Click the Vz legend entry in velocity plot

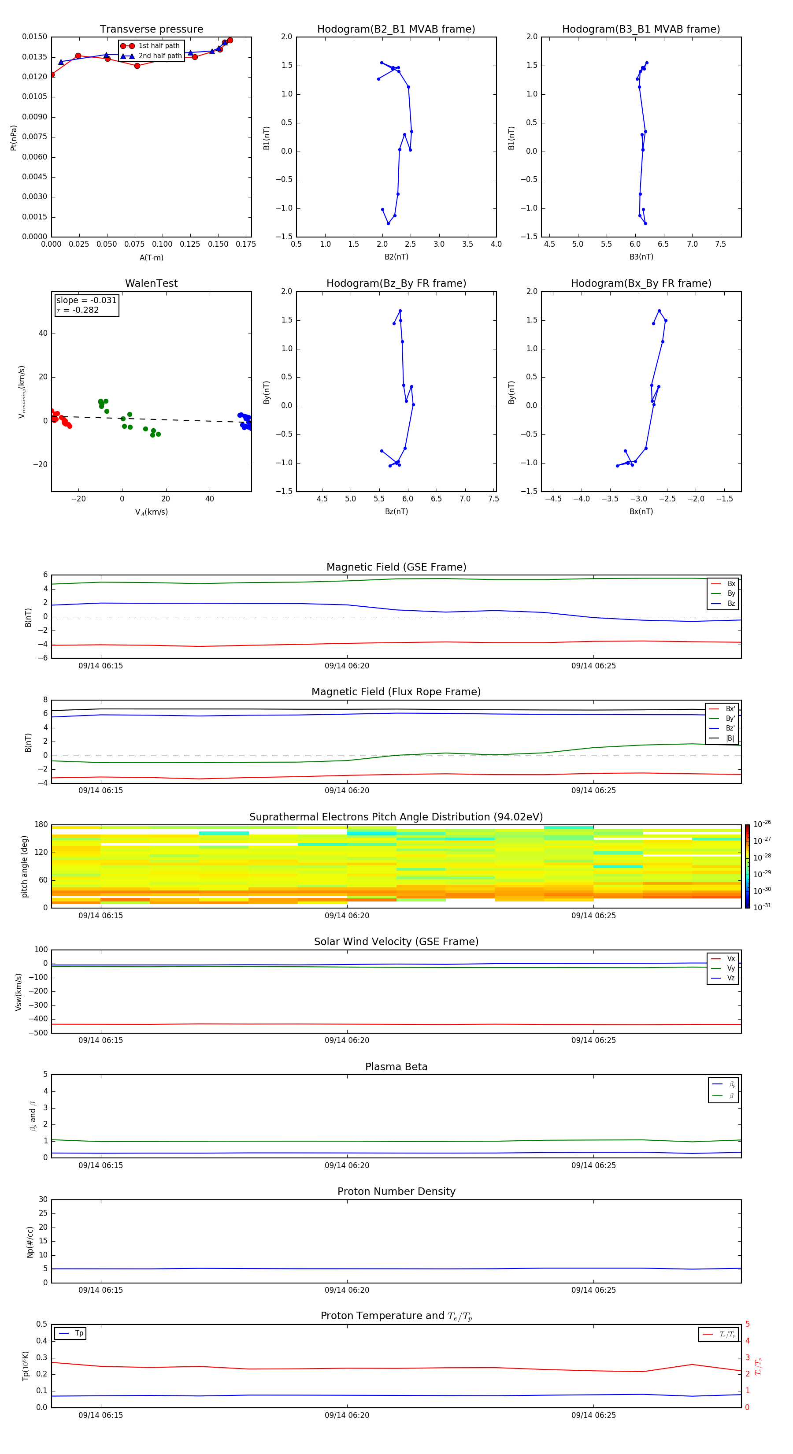click(x=723, y=978)
